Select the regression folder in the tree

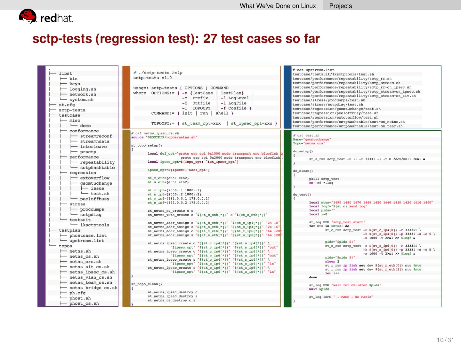click(83, 173)
